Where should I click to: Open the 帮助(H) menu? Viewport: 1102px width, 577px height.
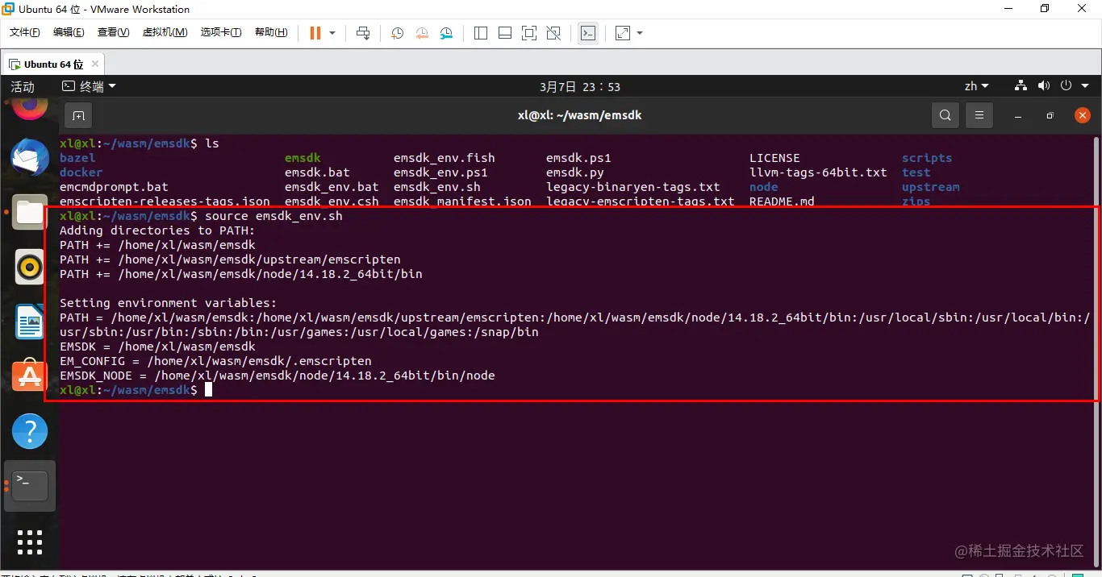[271, 32]
